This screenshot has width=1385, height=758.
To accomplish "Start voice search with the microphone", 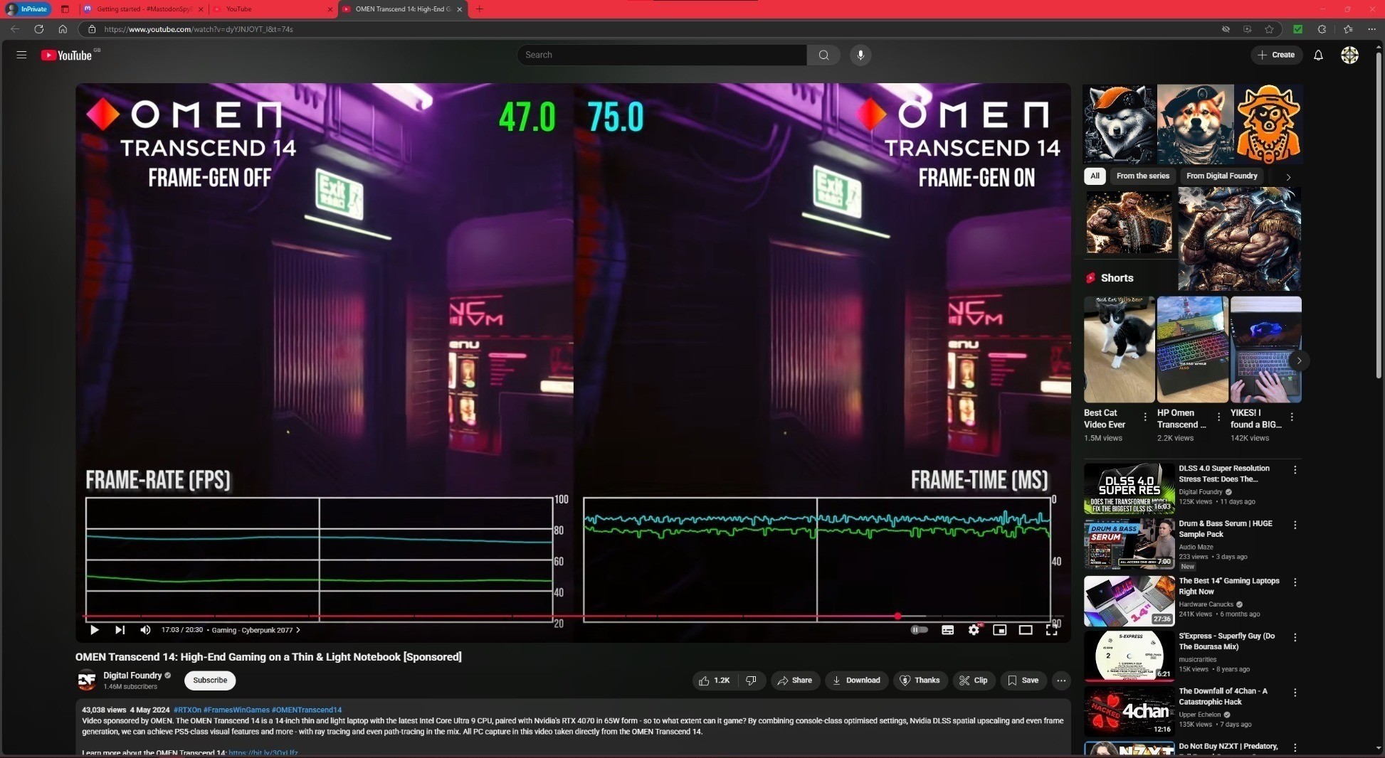I will pos(860,55).
